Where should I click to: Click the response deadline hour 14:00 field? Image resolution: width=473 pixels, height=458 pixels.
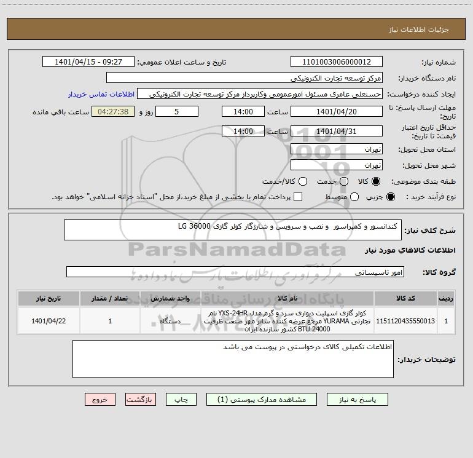click(x=243, y=111)
